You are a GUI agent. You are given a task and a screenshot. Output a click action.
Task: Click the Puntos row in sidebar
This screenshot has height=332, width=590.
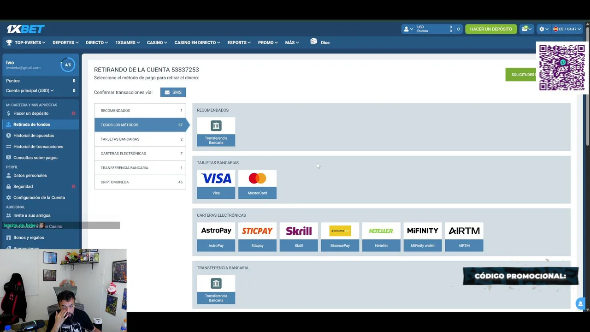(x=41, y=81)
